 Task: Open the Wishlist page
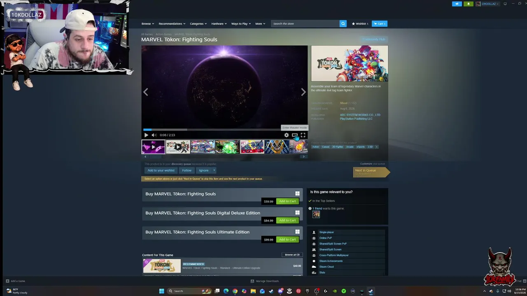[360, 23]
